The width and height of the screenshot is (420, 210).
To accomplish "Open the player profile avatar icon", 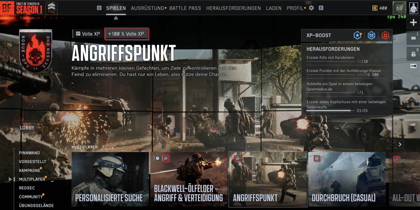I will click(414, 8).
